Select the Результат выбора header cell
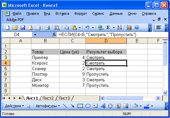Screen dimensions: 170x118 (x=106, y=52)
